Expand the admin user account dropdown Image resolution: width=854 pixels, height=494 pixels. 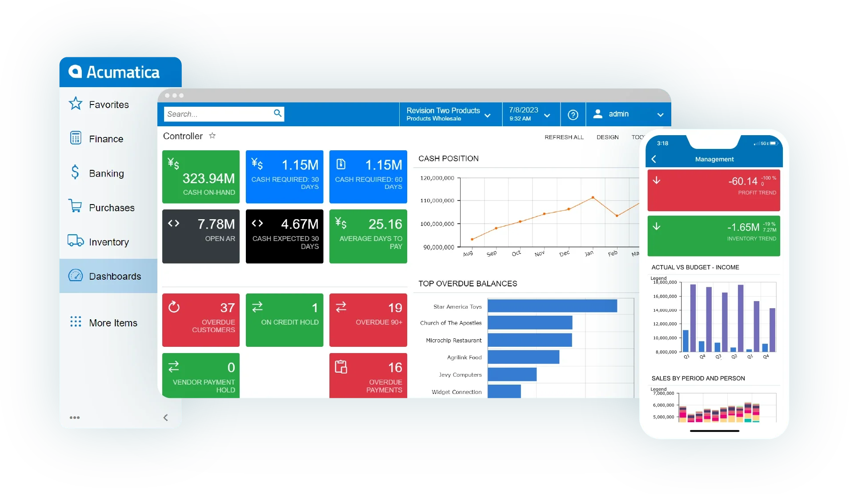point(662,115)
